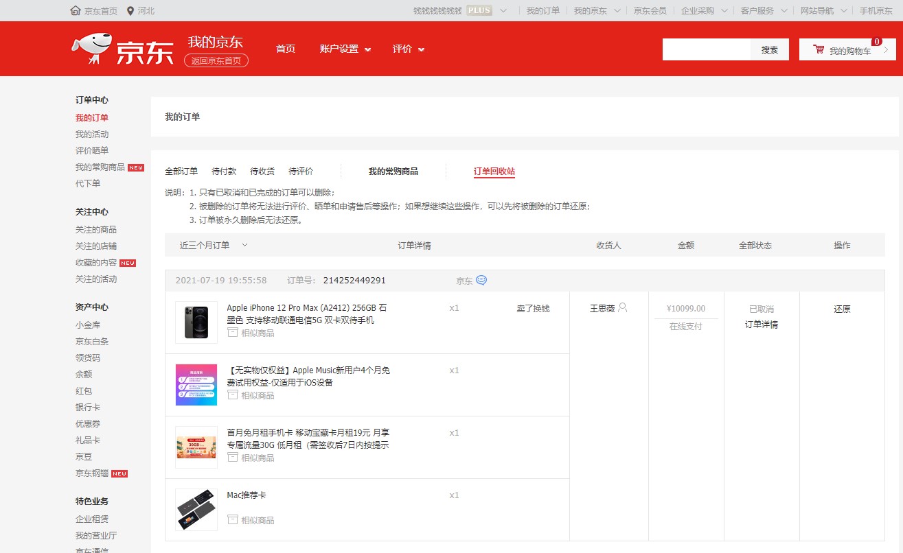903x553 pixels.
Task: Open the JD customer chat bubble icon
Action: tap(481, 280)
